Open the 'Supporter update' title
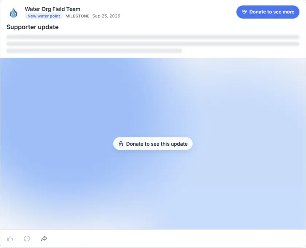Image resolution: width=306 pixels, height=248 pixels. [x=32, y=27]
